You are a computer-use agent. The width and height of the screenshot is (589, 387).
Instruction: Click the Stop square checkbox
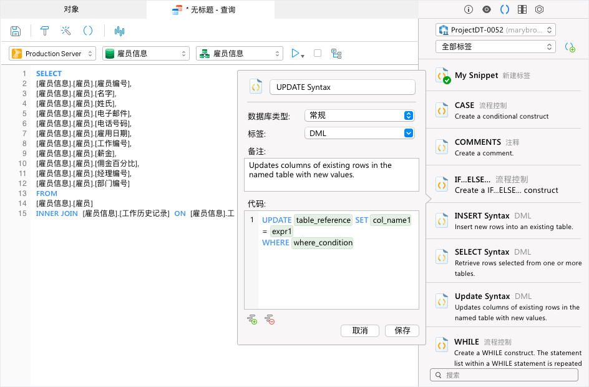pos(318,53)
